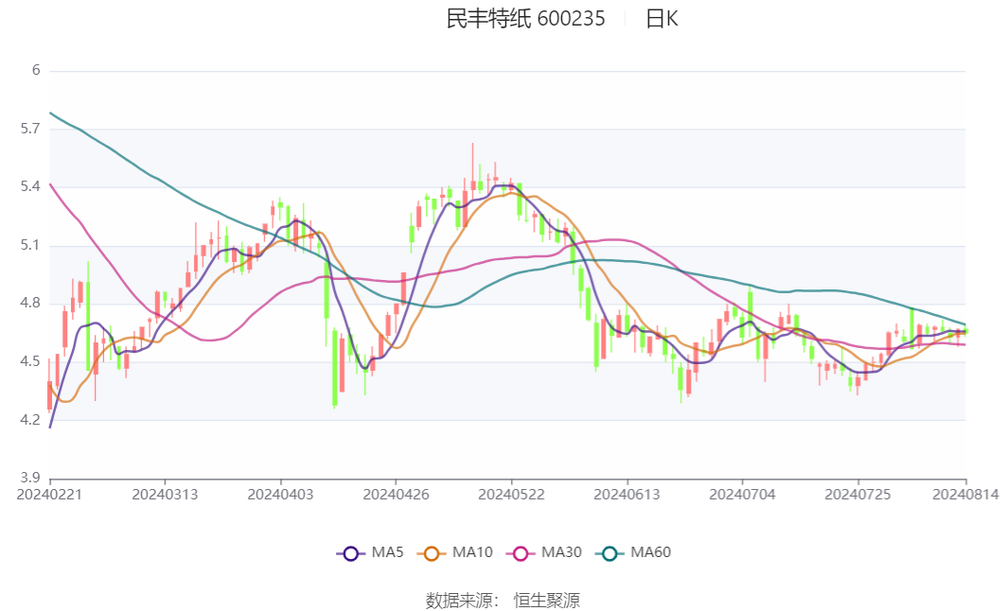The height and width of the screenshot is (611, 1005).
Task: Toggle the MA5 legend series
Action: point(370,552)
